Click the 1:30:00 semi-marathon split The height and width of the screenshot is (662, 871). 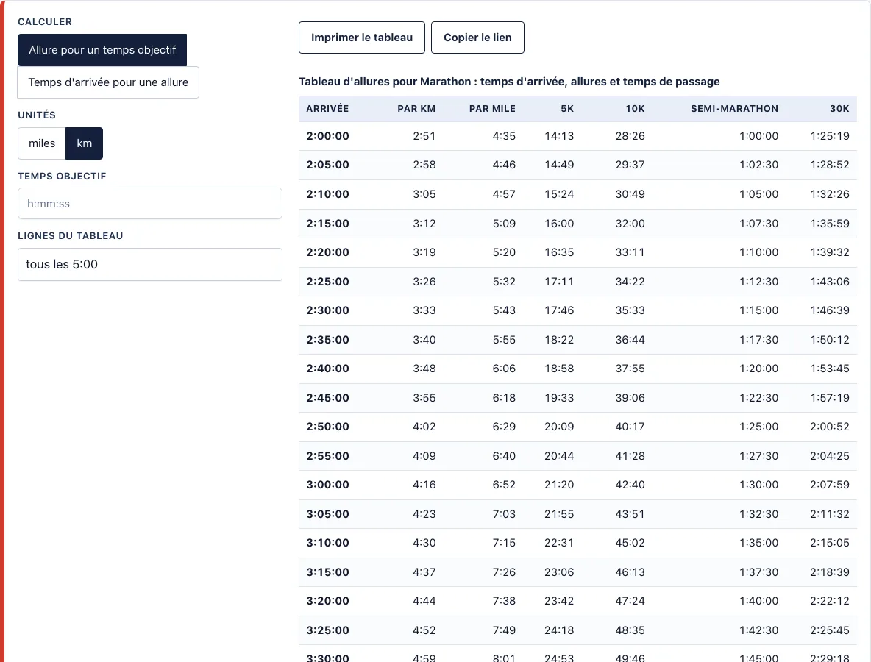point(758,485)
